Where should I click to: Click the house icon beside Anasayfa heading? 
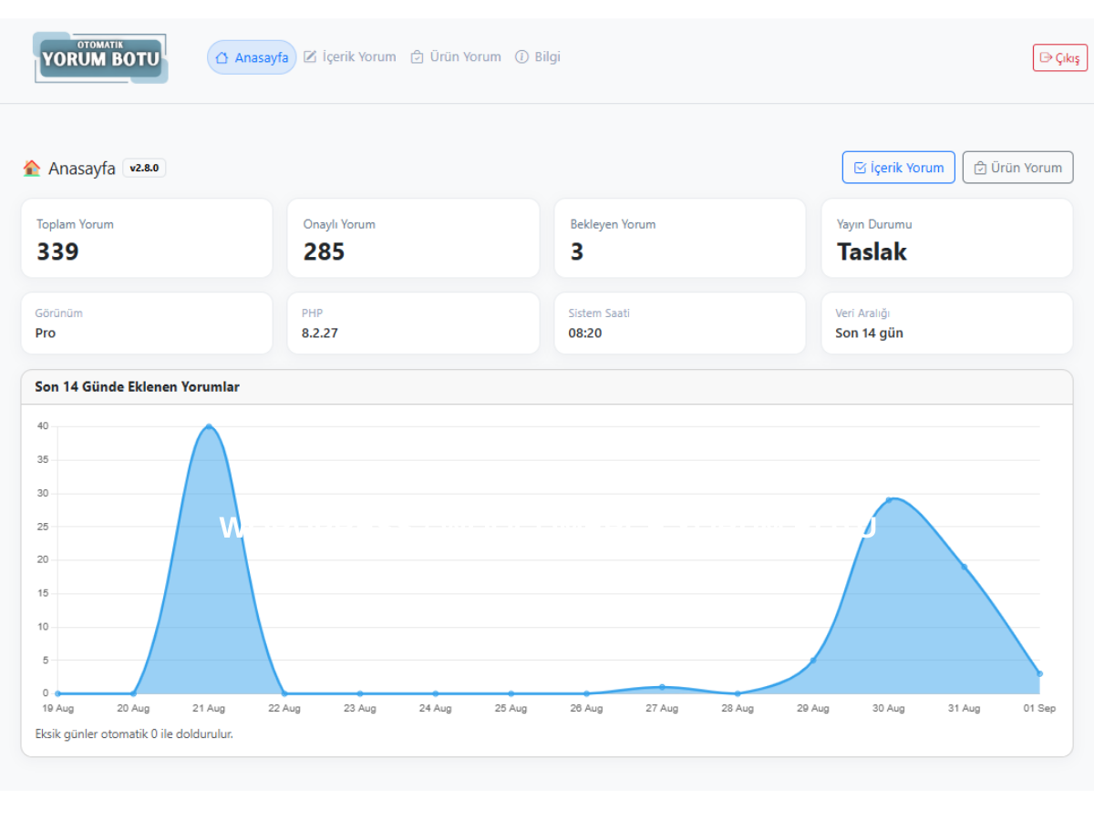(x=32, y=168)
